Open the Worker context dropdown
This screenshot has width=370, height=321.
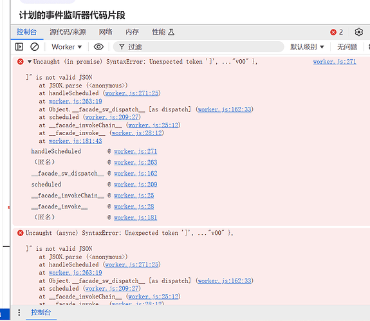pos(67,47)
